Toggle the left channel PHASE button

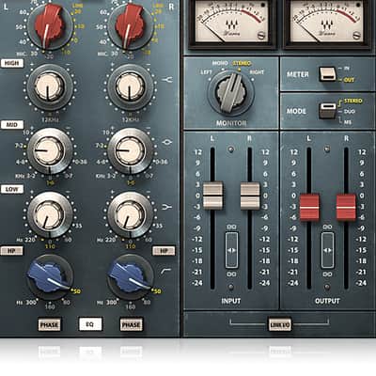[49, 325]
